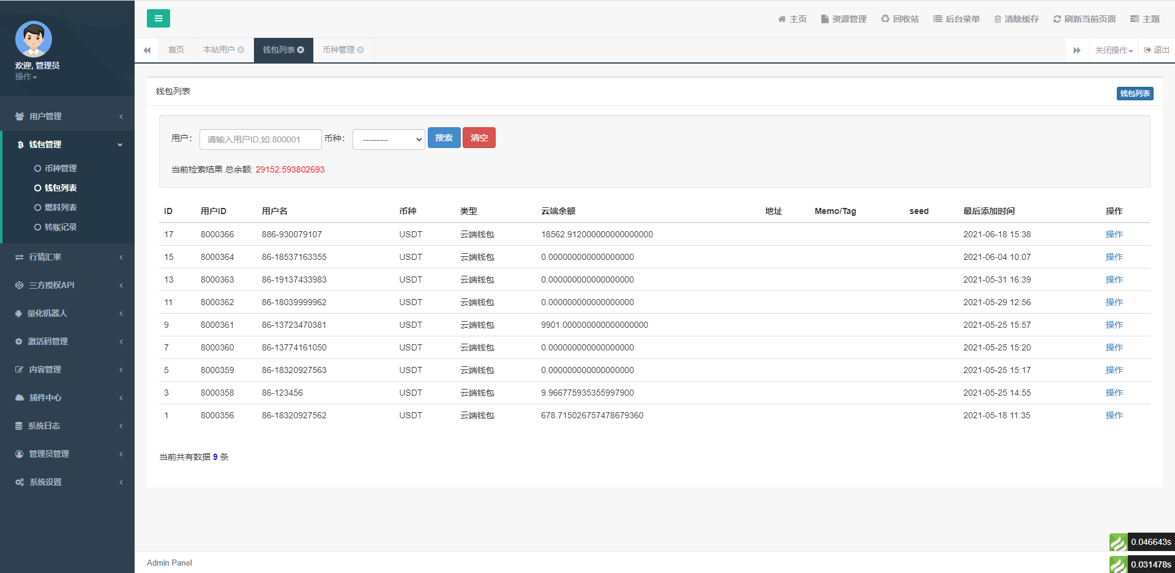Select 转账记录 in sidebar submenu
The image size is (1175, 573).
click(61, 227)
